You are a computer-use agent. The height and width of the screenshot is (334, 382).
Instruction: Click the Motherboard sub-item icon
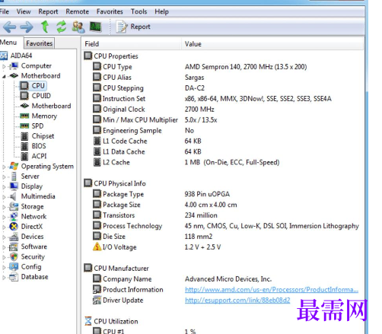(24, 106)
